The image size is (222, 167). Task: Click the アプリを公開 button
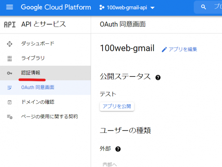click(x=117, y=107)
